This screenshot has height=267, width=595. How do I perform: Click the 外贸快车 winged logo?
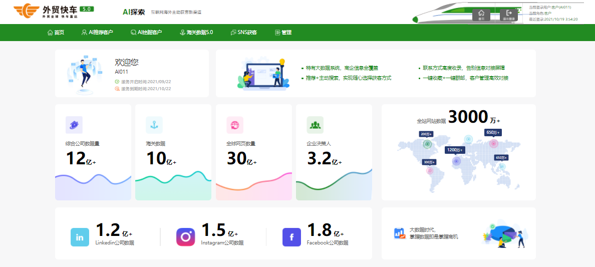coord(26,11)
